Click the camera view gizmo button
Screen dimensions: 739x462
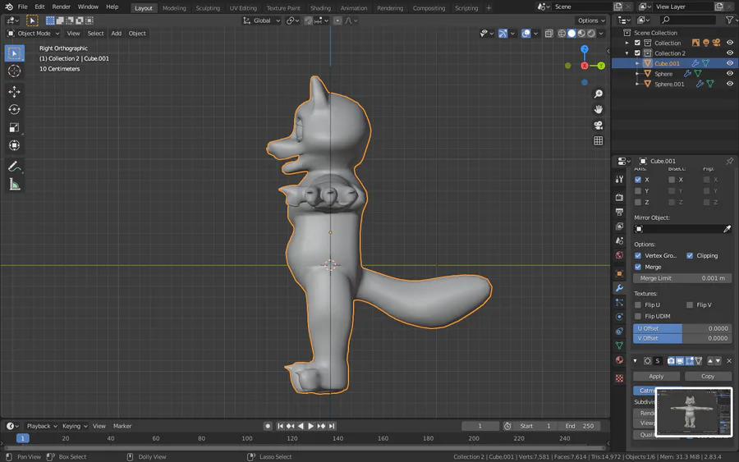[x=599, y=125]
